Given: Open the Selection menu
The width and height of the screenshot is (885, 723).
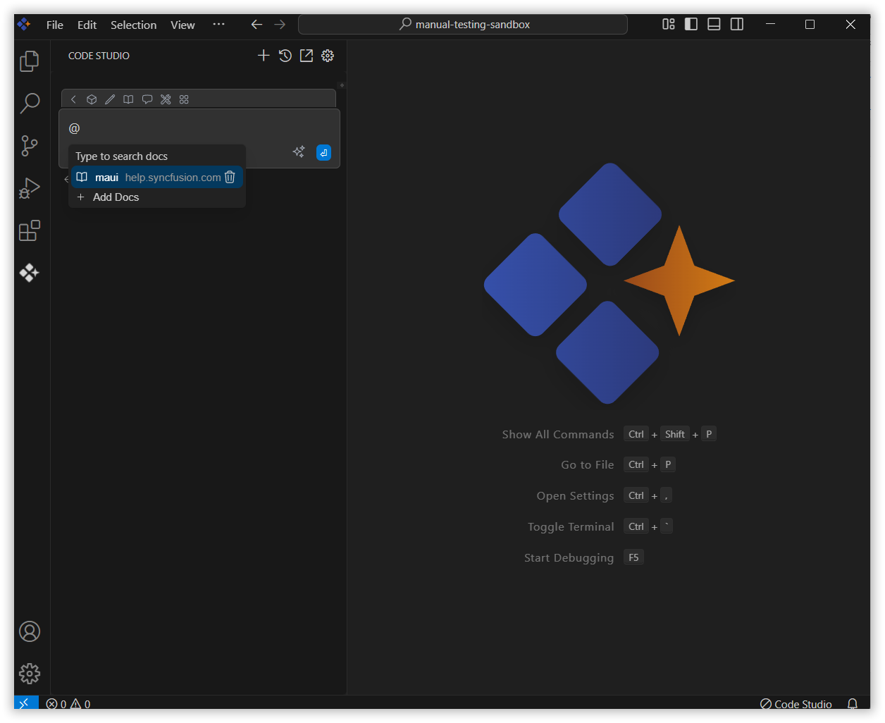Looking at the screenshot, I should [134, 25].
